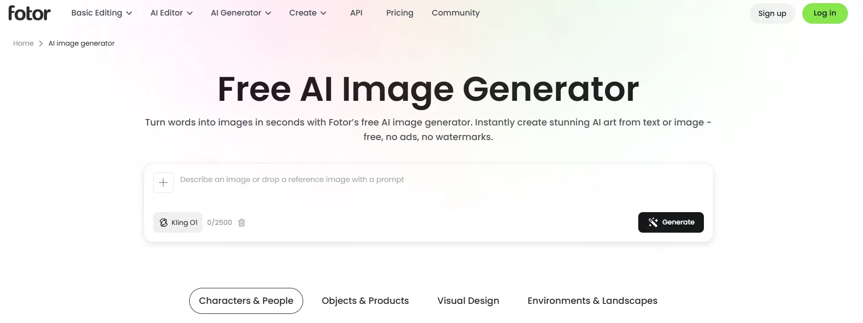
Task: Add a reference image with plus icon
Action: coord(163,182)
